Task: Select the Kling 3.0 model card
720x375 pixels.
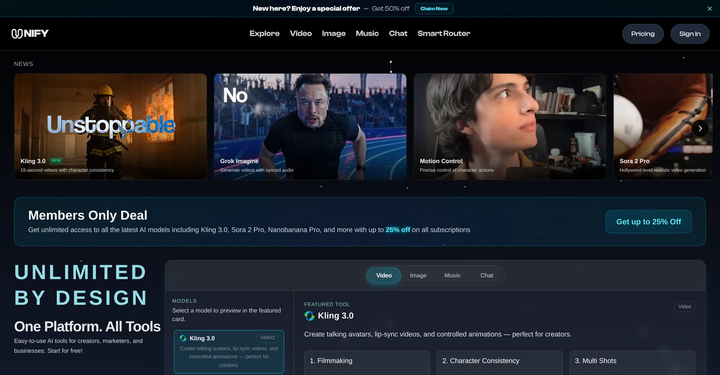Action: pyautogui.click(x=229, y=352)
